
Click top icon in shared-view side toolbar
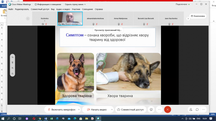click(x=12, y=57)
